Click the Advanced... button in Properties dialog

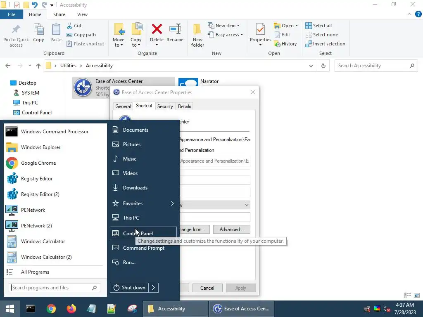(231, 229)
